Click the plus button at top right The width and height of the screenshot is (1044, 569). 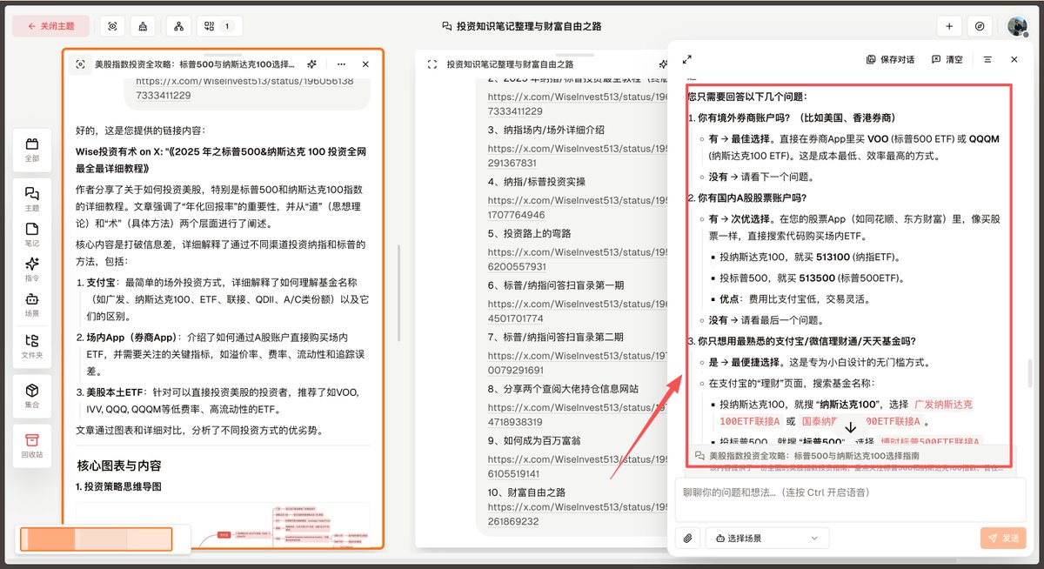948,26
